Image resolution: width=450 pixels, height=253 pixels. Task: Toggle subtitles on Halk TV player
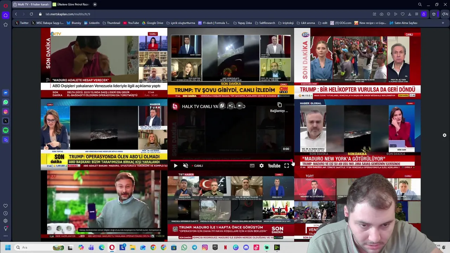(252, 166)
